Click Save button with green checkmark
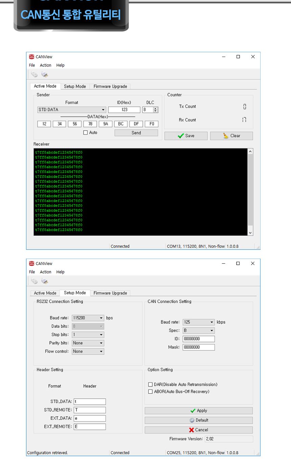291x459 pixels. 186,136
